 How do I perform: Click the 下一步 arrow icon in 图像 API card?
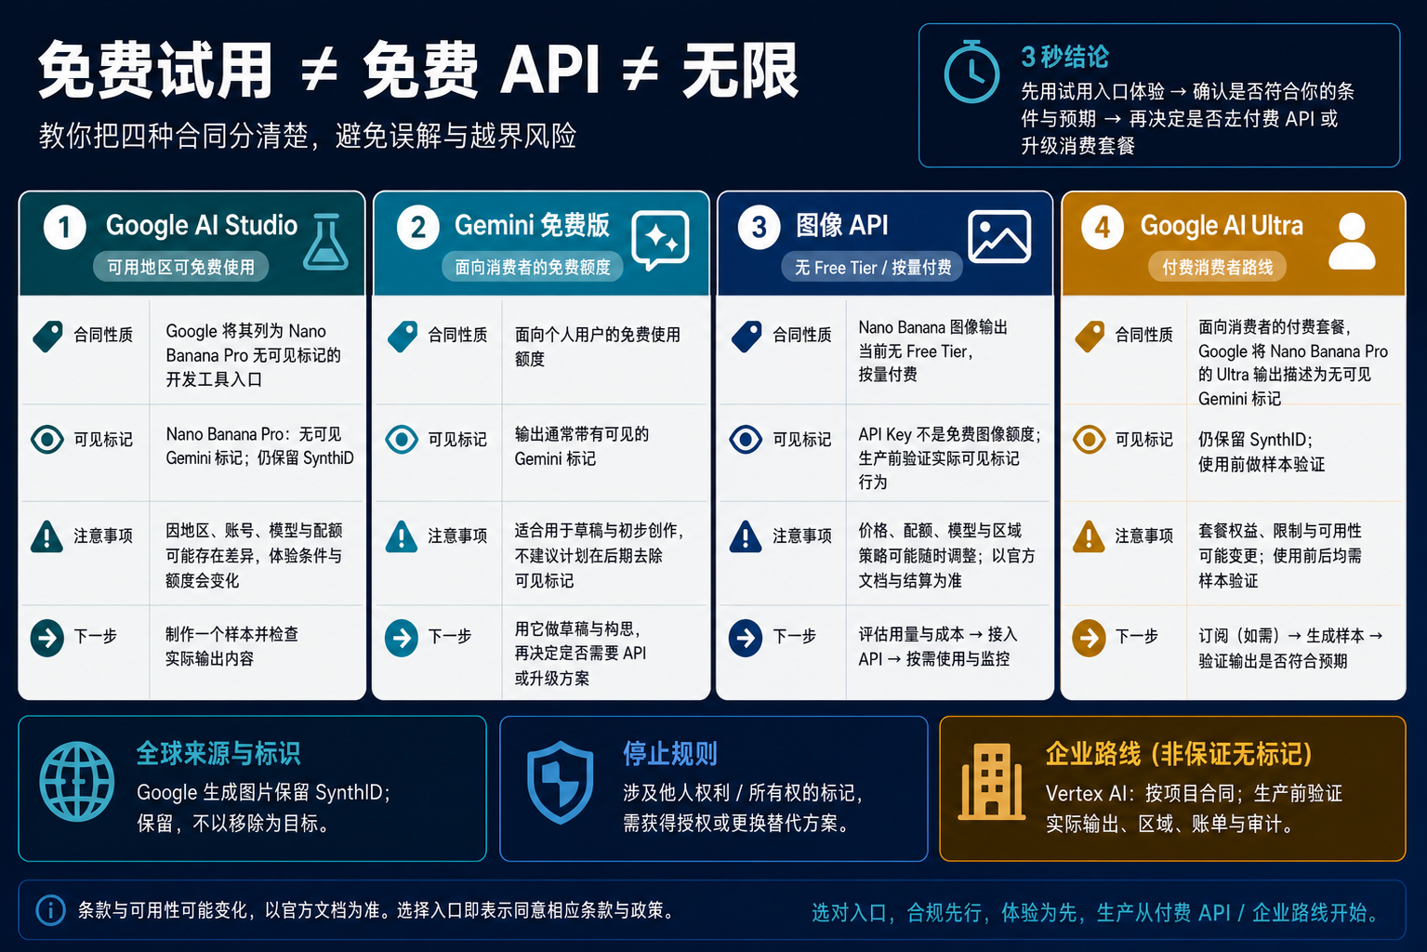(747, 638)
